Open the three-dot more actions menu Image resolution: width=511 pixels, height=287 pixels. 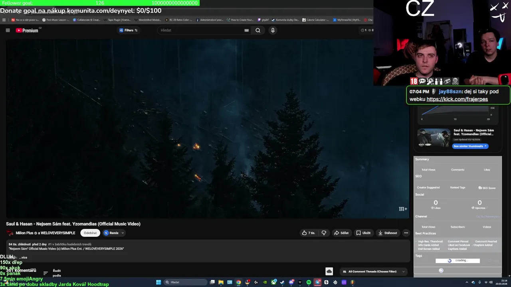pos(406,233)
